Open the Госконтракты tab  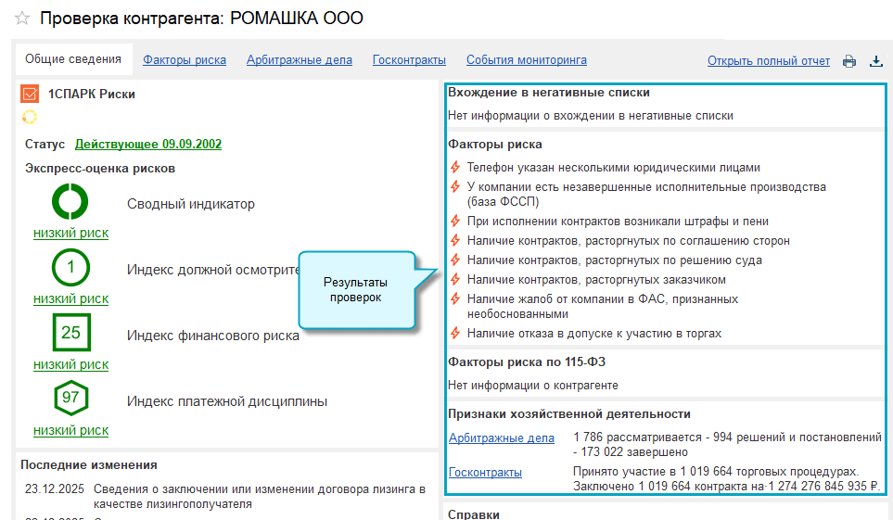click(409, 60)
